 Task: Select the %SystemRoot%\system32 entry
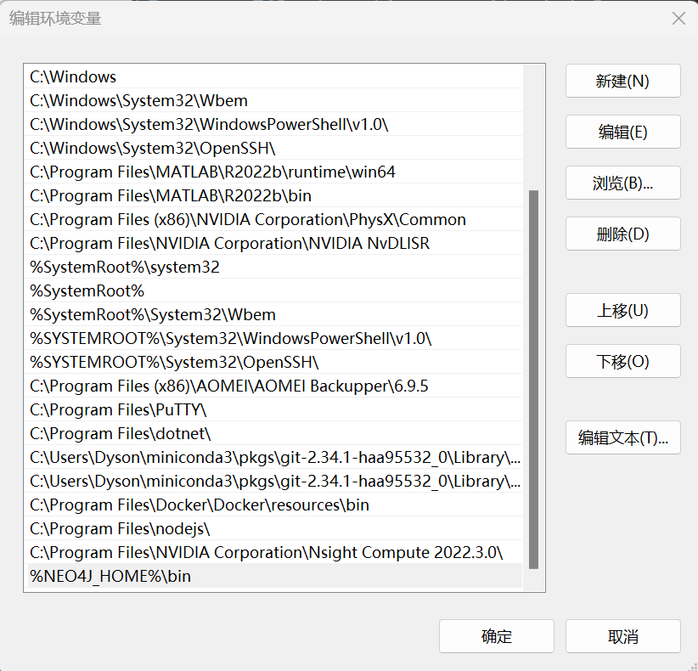pyautogui.click(x=273, y=267)
